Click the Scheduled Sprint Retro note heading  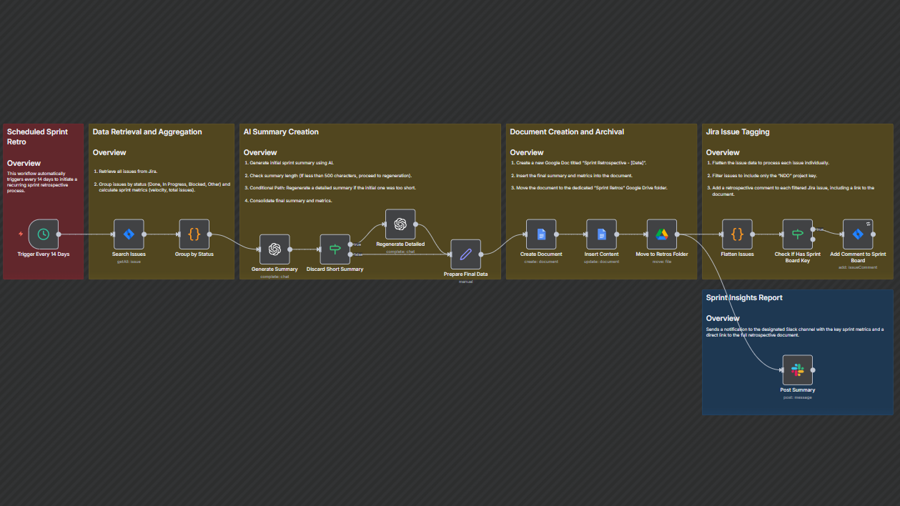(x=36, y=137)
